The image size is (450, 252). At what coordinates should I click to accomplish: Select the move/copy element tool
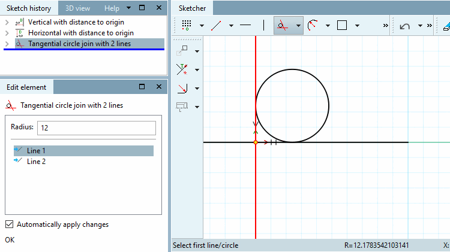(x=182, y=51)
